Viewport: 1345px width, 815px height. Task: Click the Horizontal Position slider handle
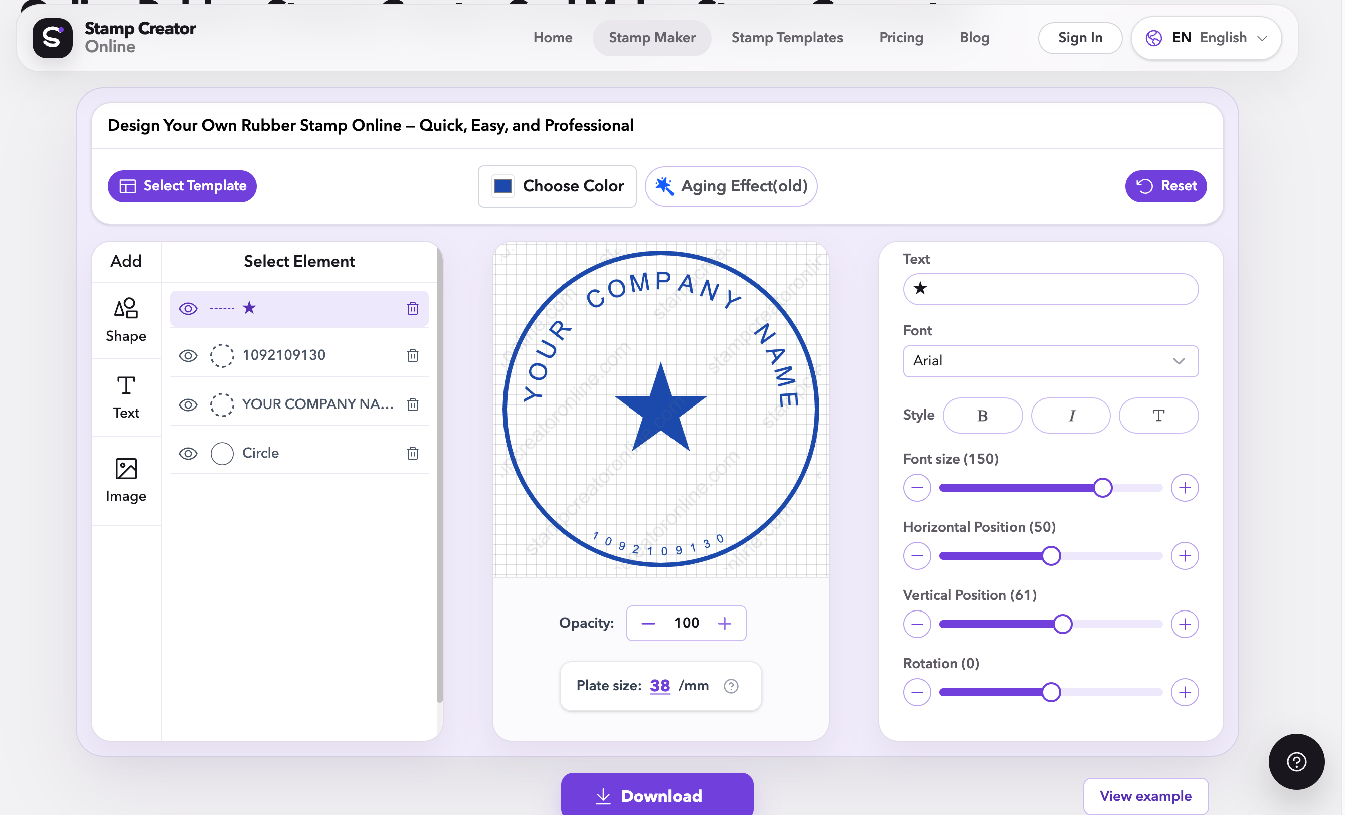[x=1051, y=556]
